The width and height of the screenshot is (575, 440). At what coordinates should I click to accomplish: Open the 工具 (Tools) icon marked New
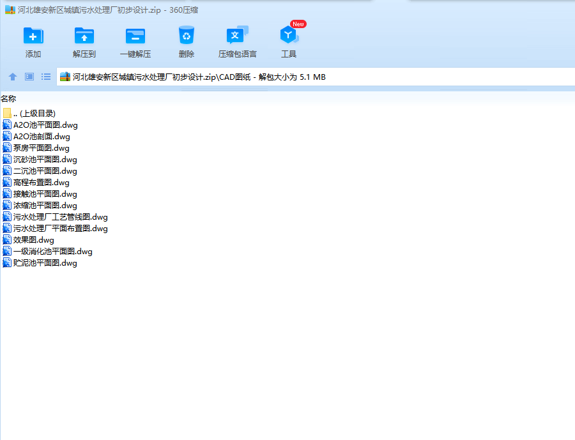(289, 35)
